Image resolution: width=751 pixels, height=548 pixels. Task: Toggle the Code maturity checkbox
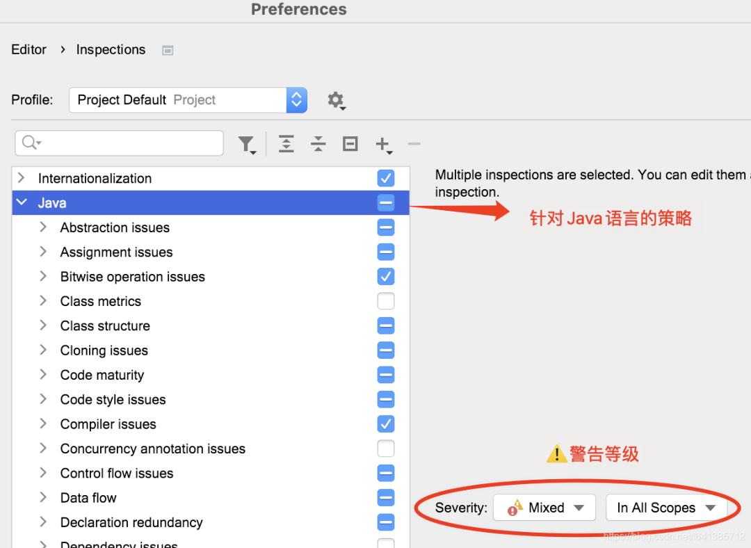[385, 375]
